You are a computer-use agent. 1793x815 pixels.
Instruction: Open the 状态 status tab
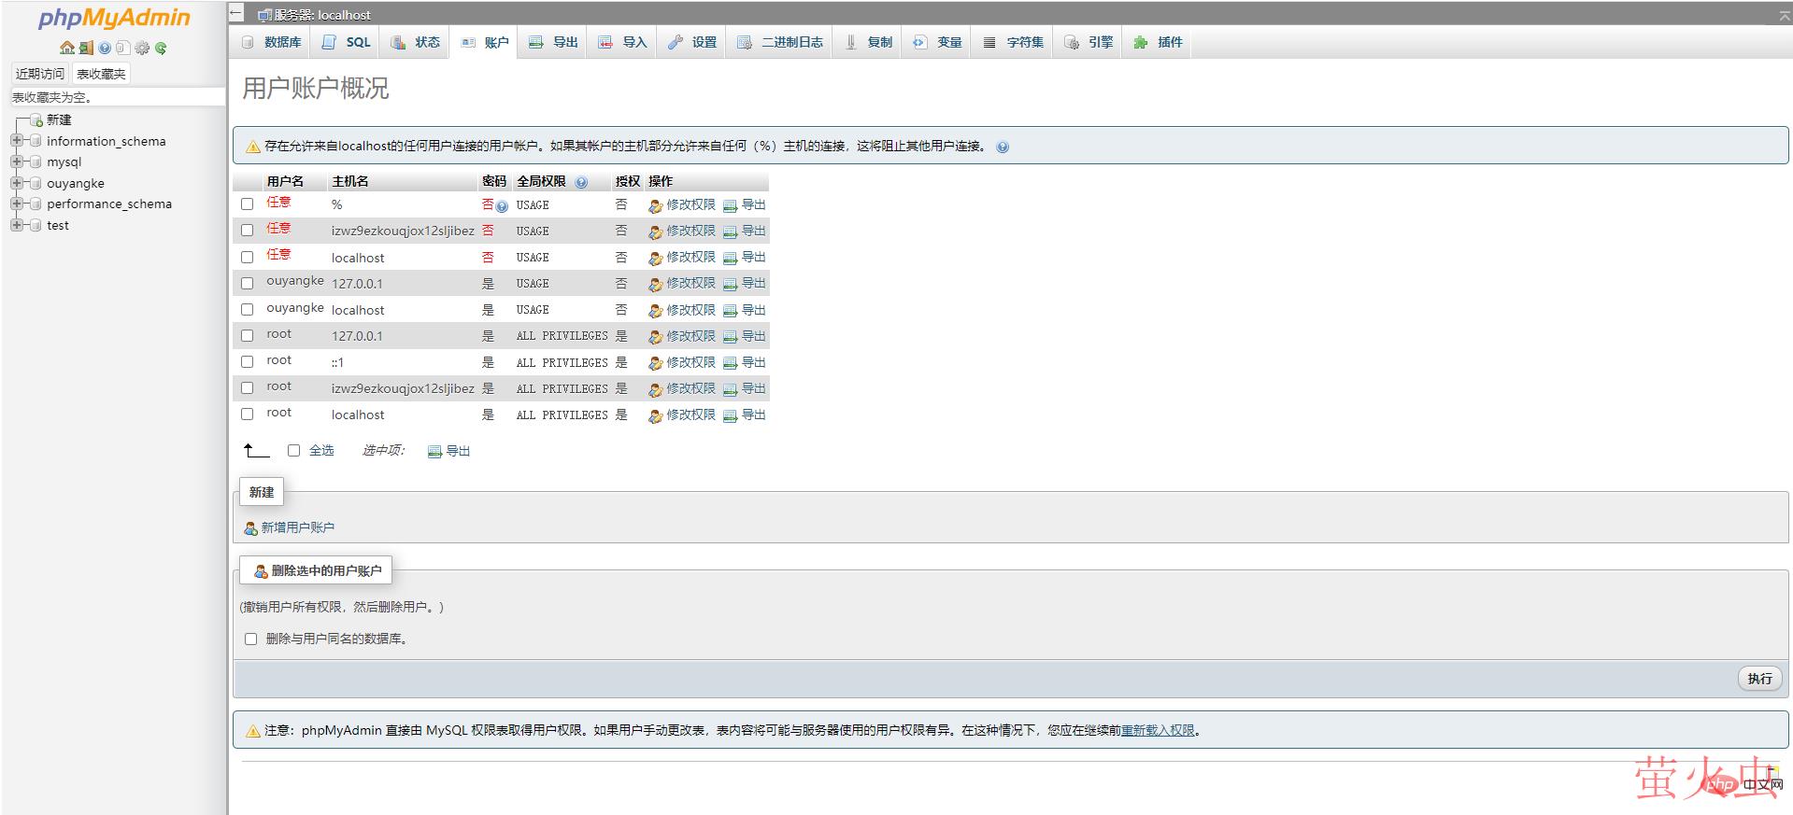point(416,42)
